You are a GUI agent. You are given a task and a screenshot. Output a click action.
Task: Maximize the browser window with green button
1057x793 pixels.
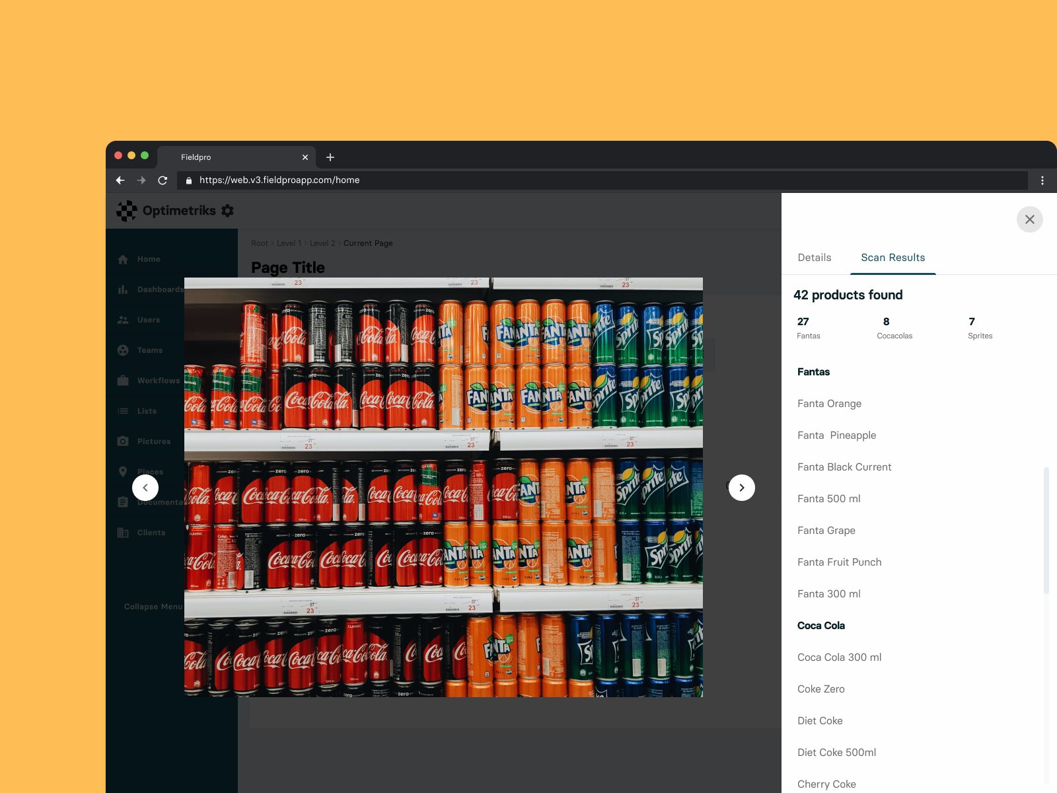coord(145,155)
